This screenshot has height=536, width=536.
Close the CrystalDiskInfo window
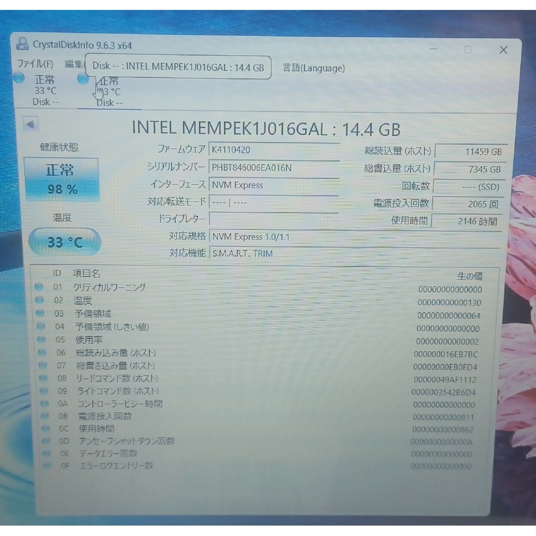503,50
